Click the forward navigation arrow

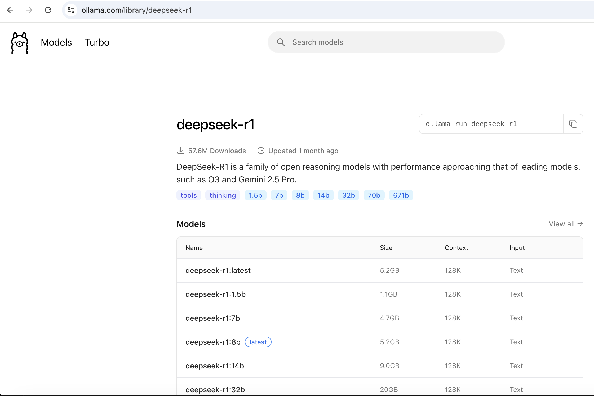click(29, 10)
